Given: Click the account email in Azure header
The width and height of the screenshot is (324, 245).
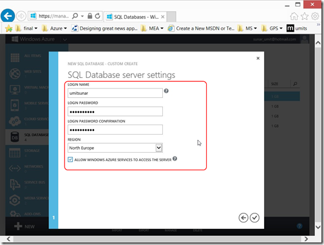Looking at the screenshot, I should (x=274, y=39).
